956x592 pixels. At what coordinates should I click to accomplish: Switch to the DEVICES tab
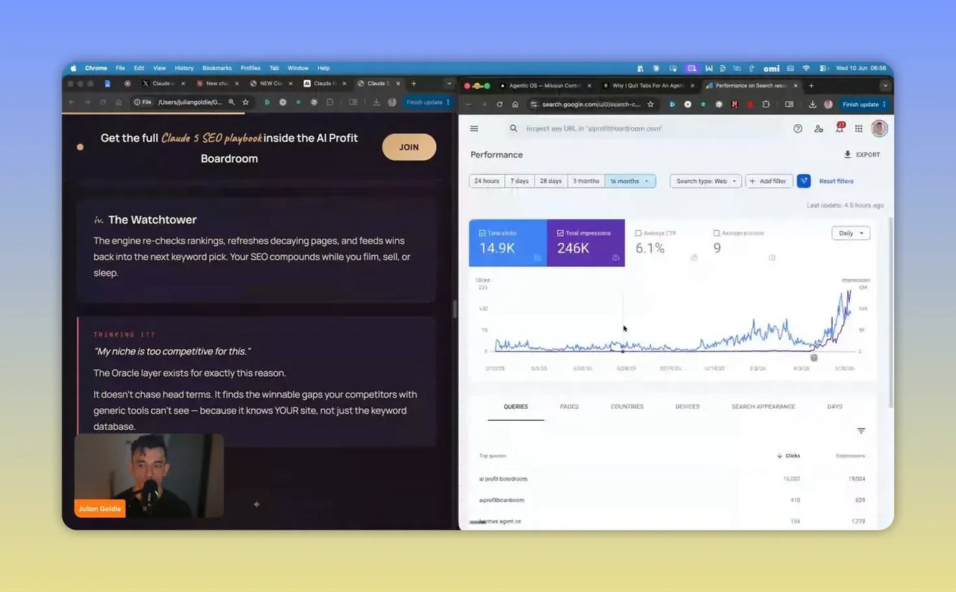(x=688, y=407)
